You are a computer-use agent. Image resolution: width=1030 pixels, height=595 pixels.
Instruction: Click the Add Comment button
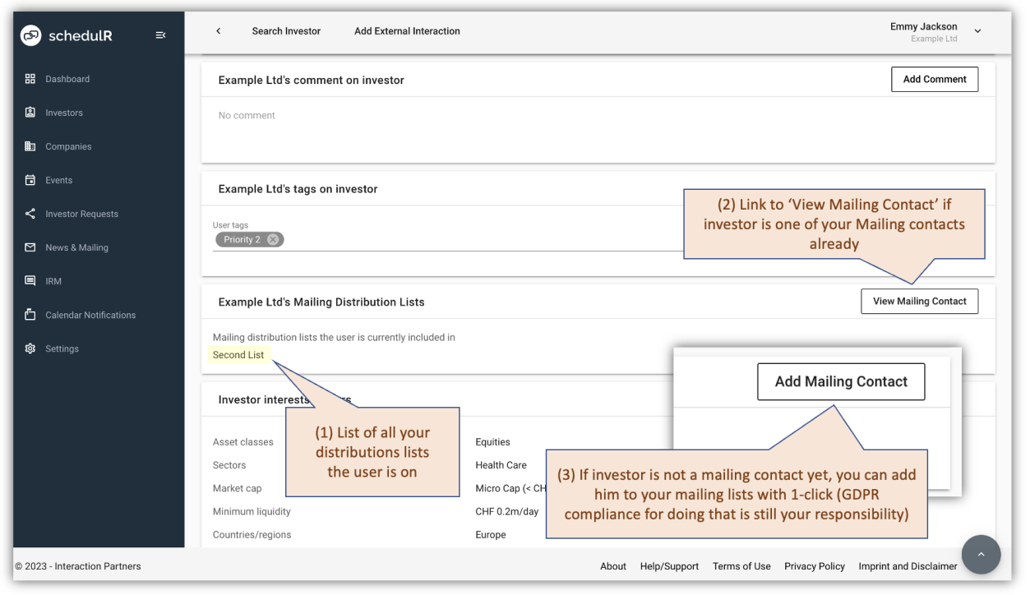point(935,79)
